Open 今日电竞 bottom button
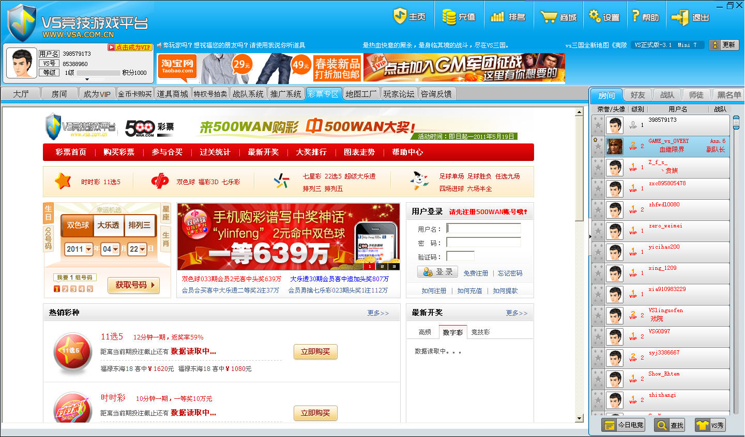Image resolution: width=745 pixels, height=437 pixels. tap(623, 425)
